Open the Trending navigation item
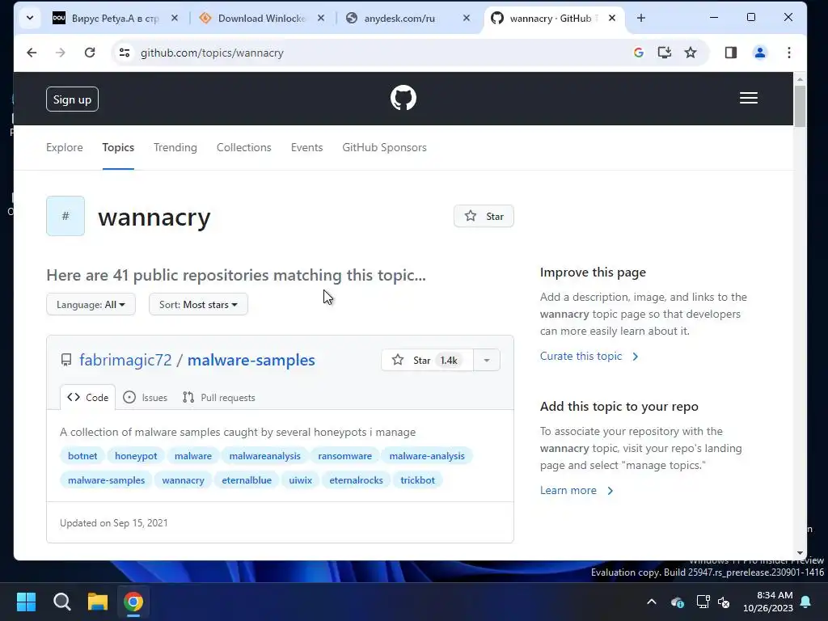 pos(175,147)
